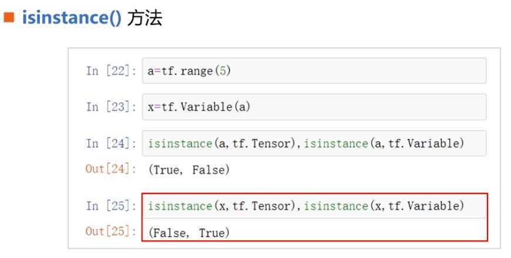The image size is (511, 258).
Task: Click the first isinstance keyword in cell 24
Action: pos(180,144)
